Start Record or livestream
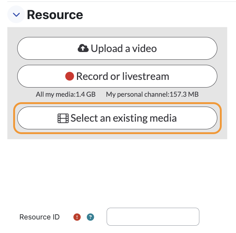 pyautogui.click(x=117, y=76)
